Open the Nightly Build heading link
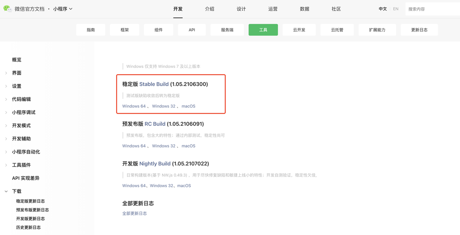 155,164
